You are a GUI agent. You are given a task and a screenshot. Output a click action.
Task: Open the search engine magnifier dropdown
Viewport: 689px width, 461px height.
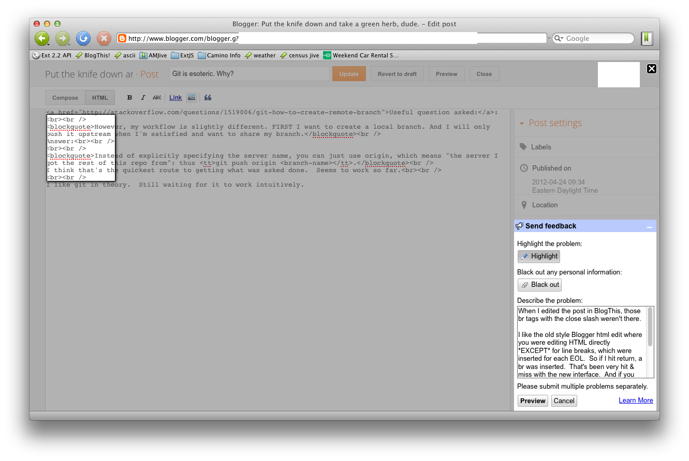(x=559, y=38)
